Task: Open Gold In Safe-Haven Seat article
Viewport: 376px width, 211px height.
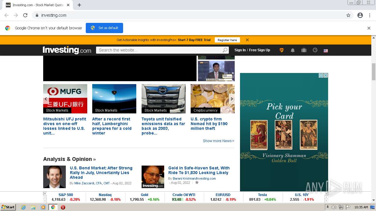Action: pos(199,170)
